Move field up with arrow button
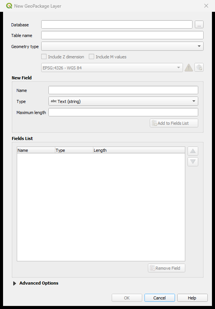215x309 pixels. tap(193, 151)
